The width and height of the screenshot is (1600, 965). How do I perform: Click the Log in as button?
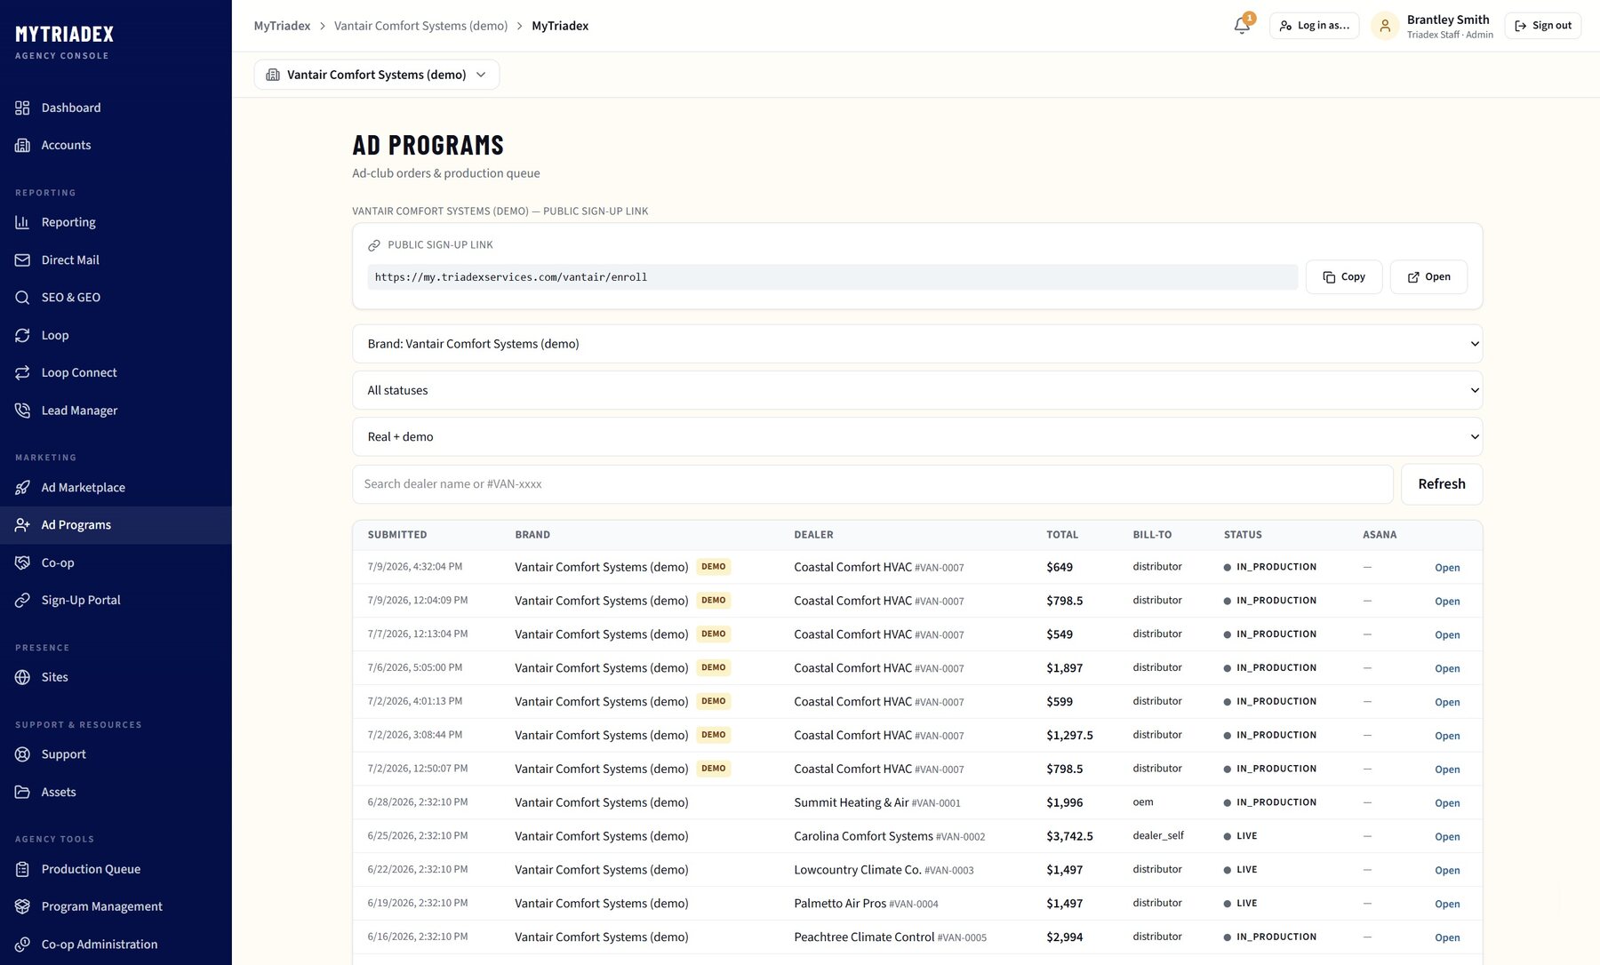tap(1314, 26)
